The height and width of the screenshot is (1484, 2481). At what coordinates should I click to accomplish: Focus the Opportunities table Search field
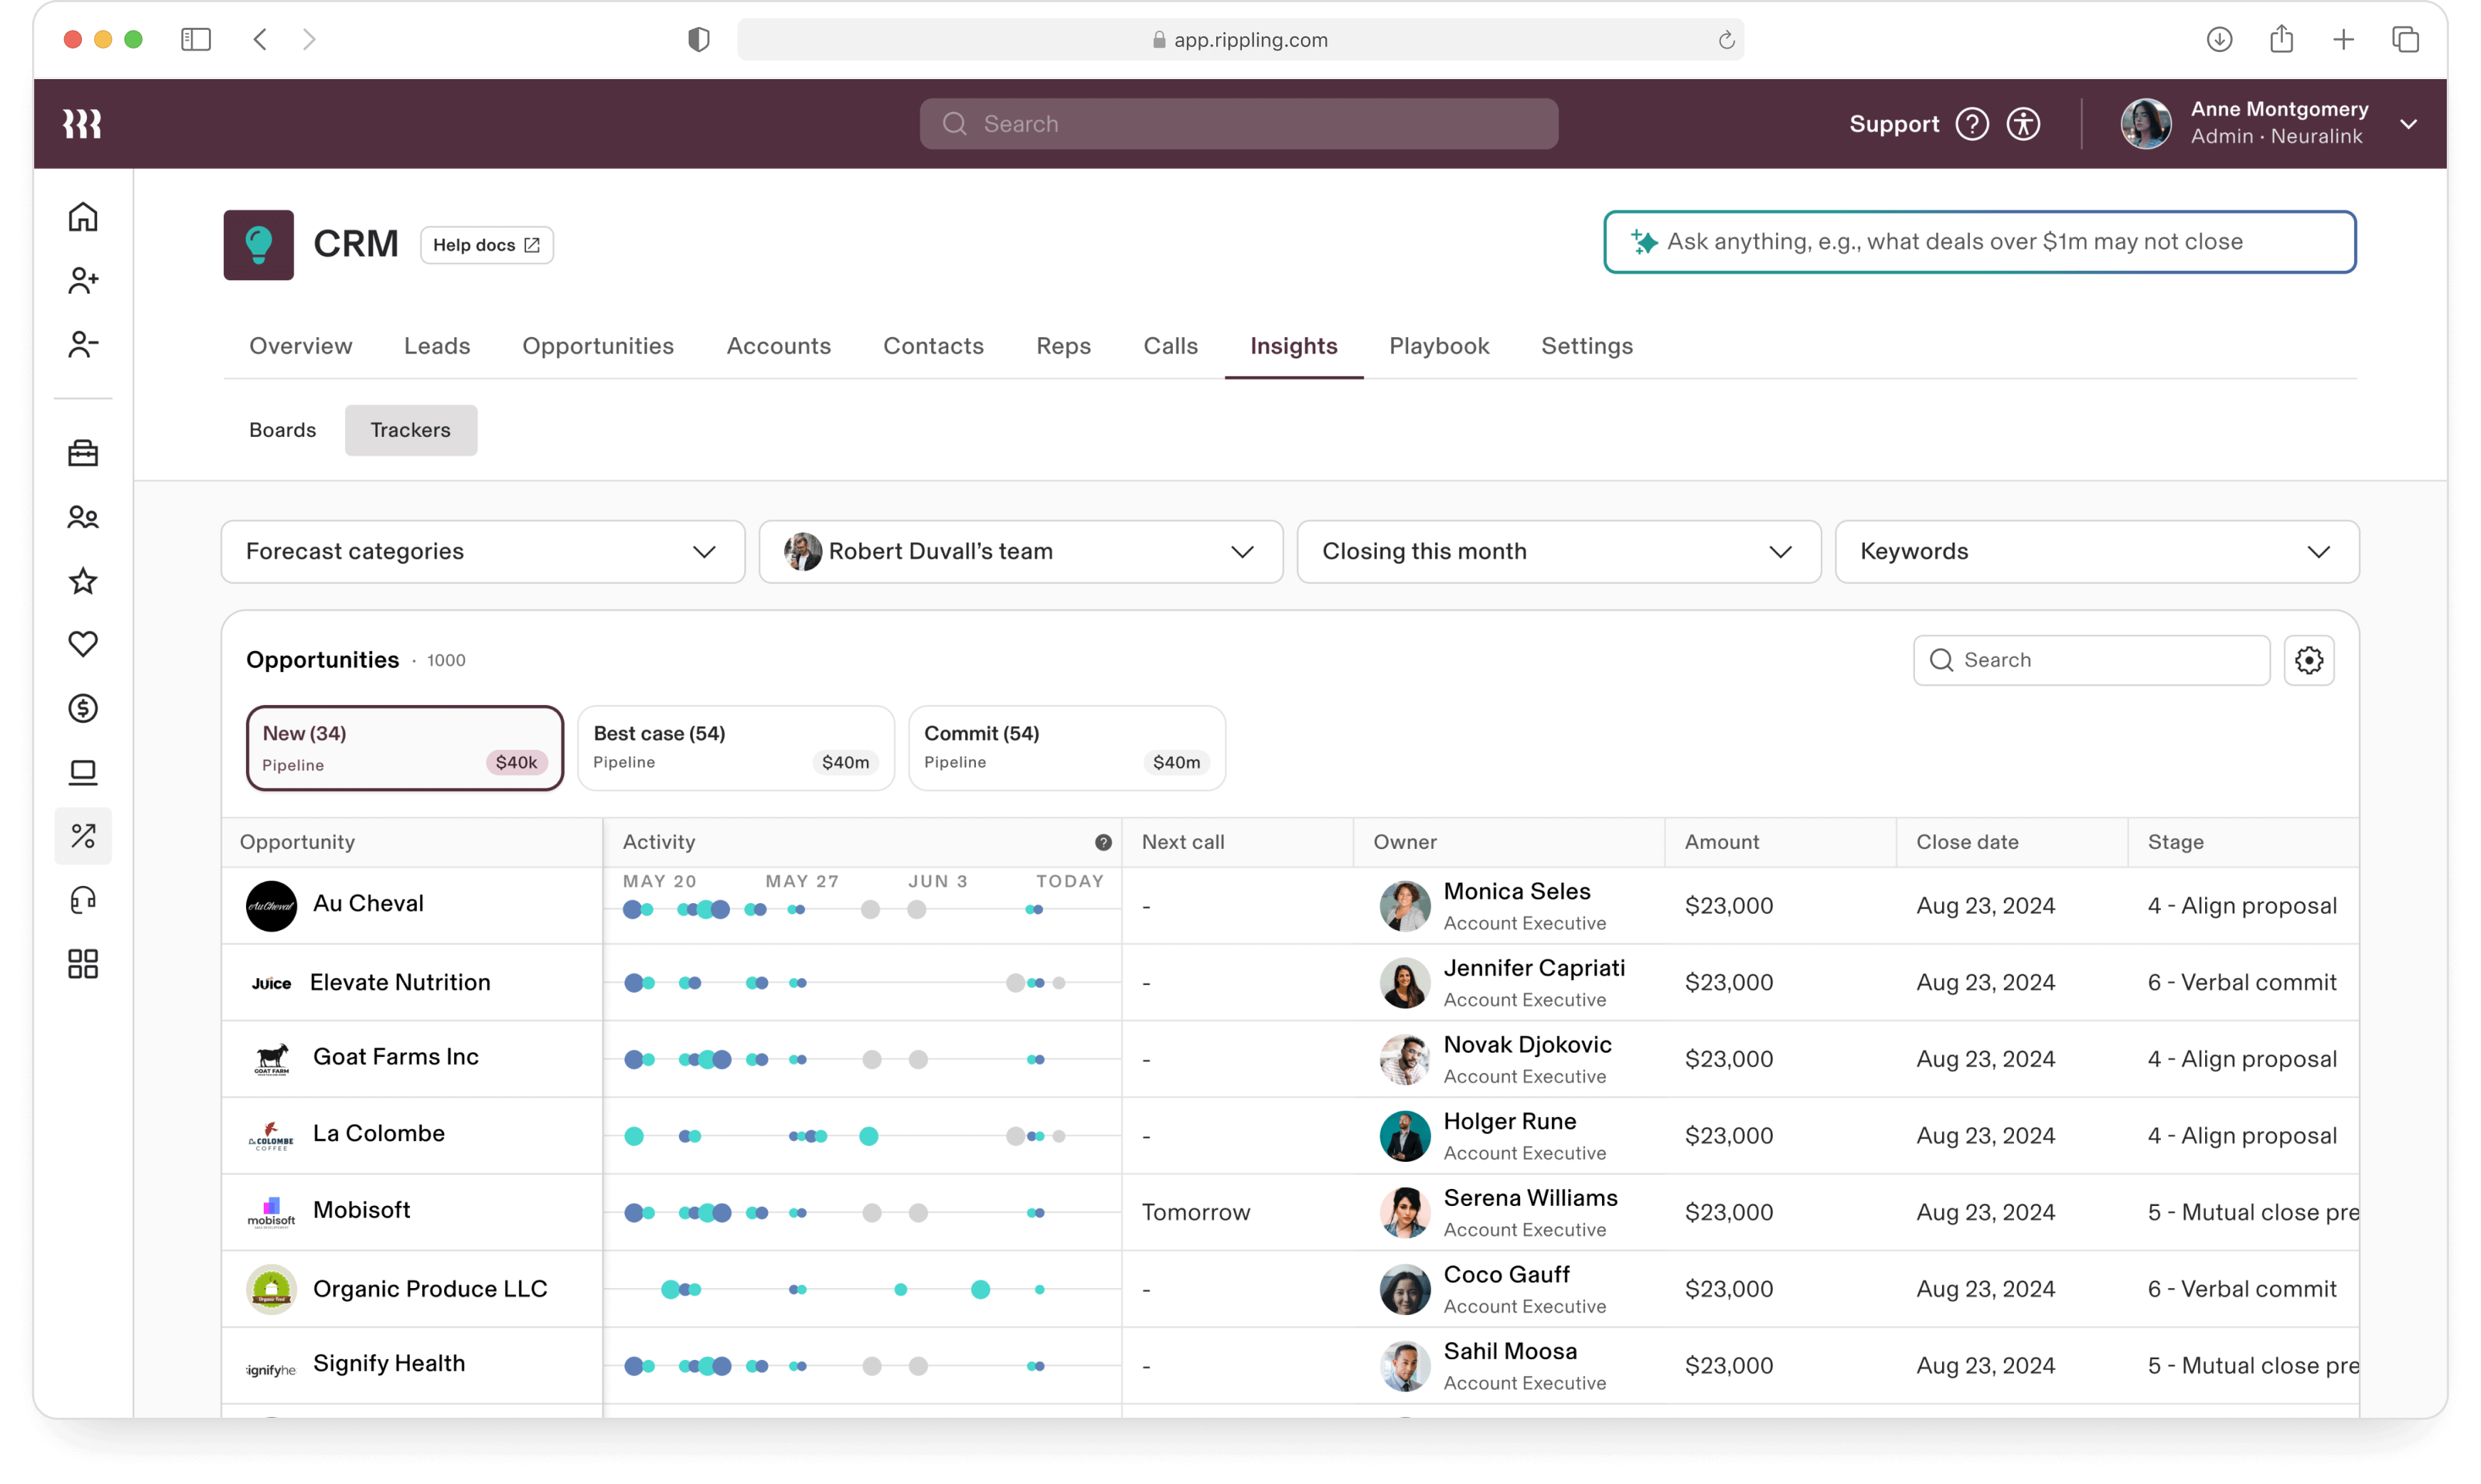pos(2091,660)
